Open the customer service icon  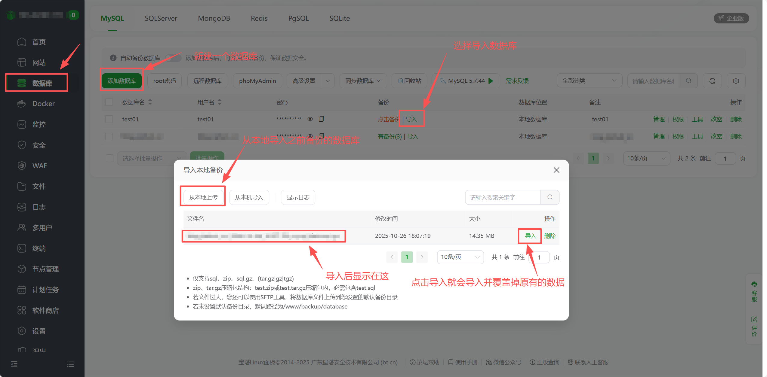coord(754,284)
